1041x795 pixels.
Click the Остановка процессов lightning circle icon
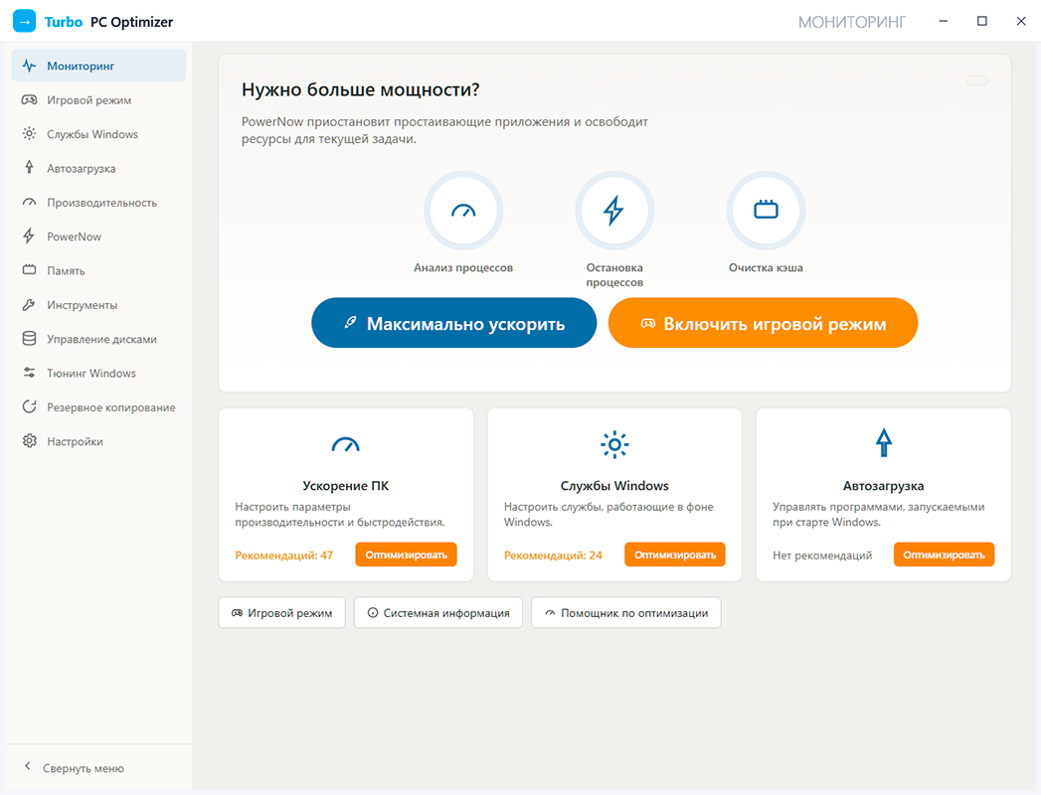point(614,211)
